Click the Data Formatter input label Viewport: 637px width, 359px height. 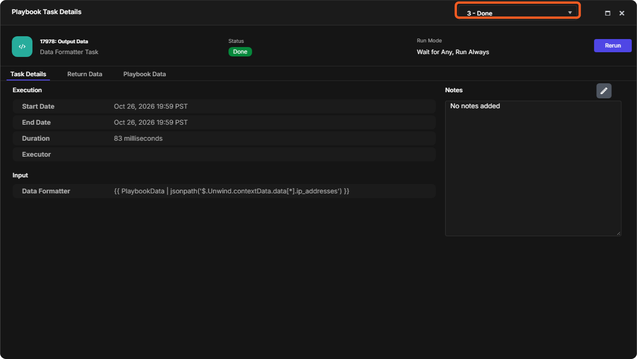[x=46, y=191]
